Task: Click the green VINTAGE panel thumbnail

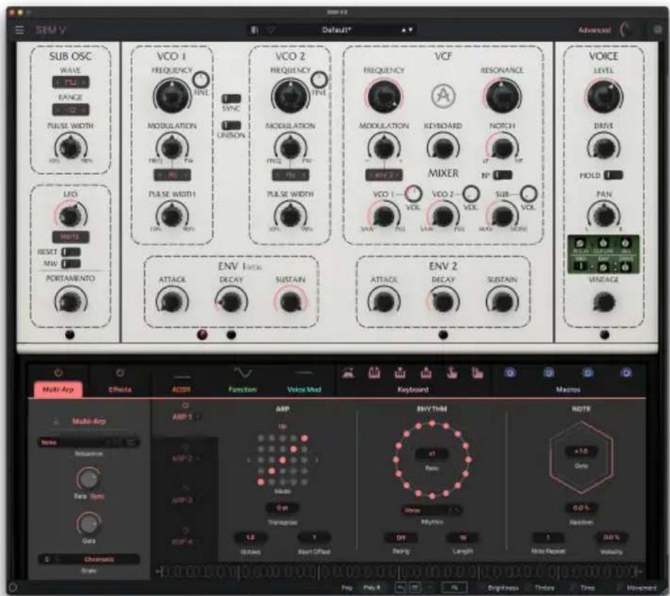Action: tap(603, 255)
